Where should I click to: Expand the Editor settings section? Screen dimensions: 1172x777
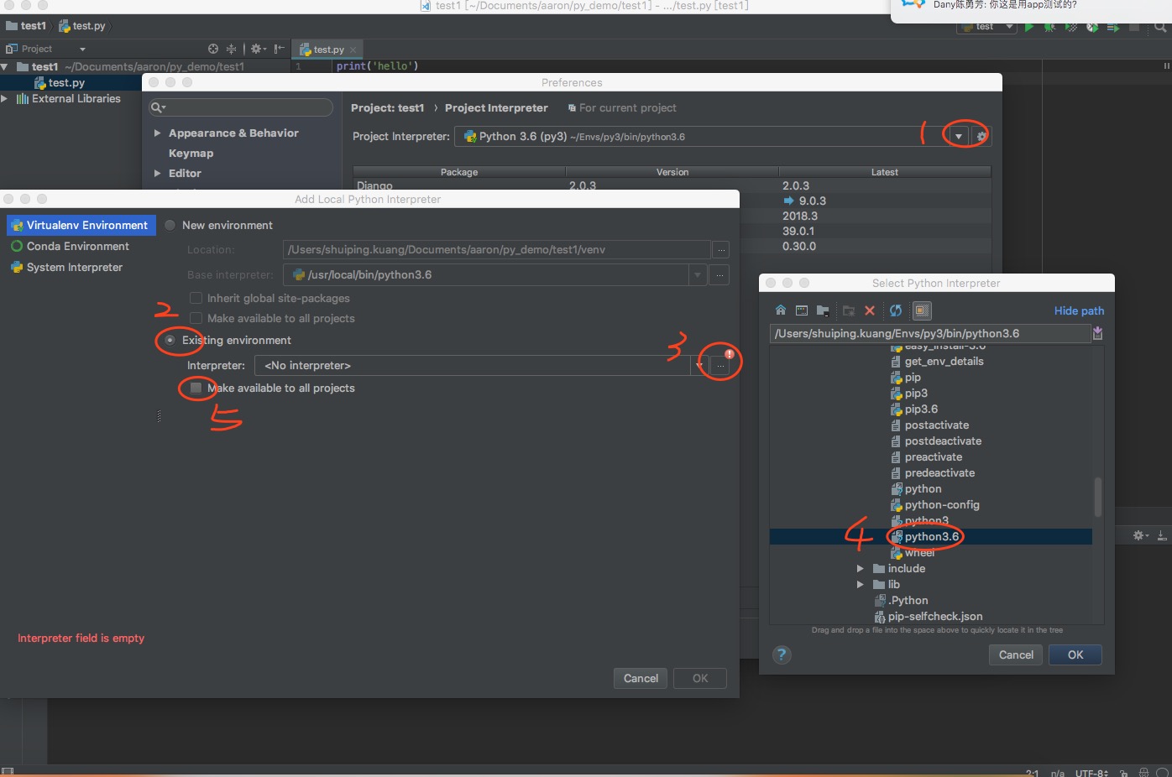(x=157, y=173)
